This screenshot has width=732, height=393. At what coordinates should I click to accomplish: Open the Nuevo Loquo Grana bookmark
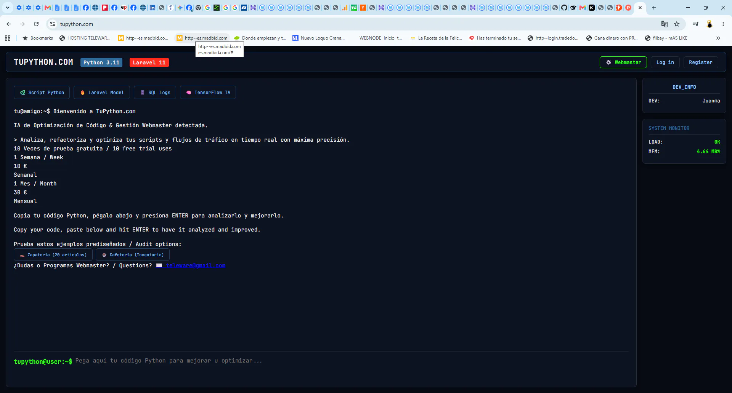[319, 38]
